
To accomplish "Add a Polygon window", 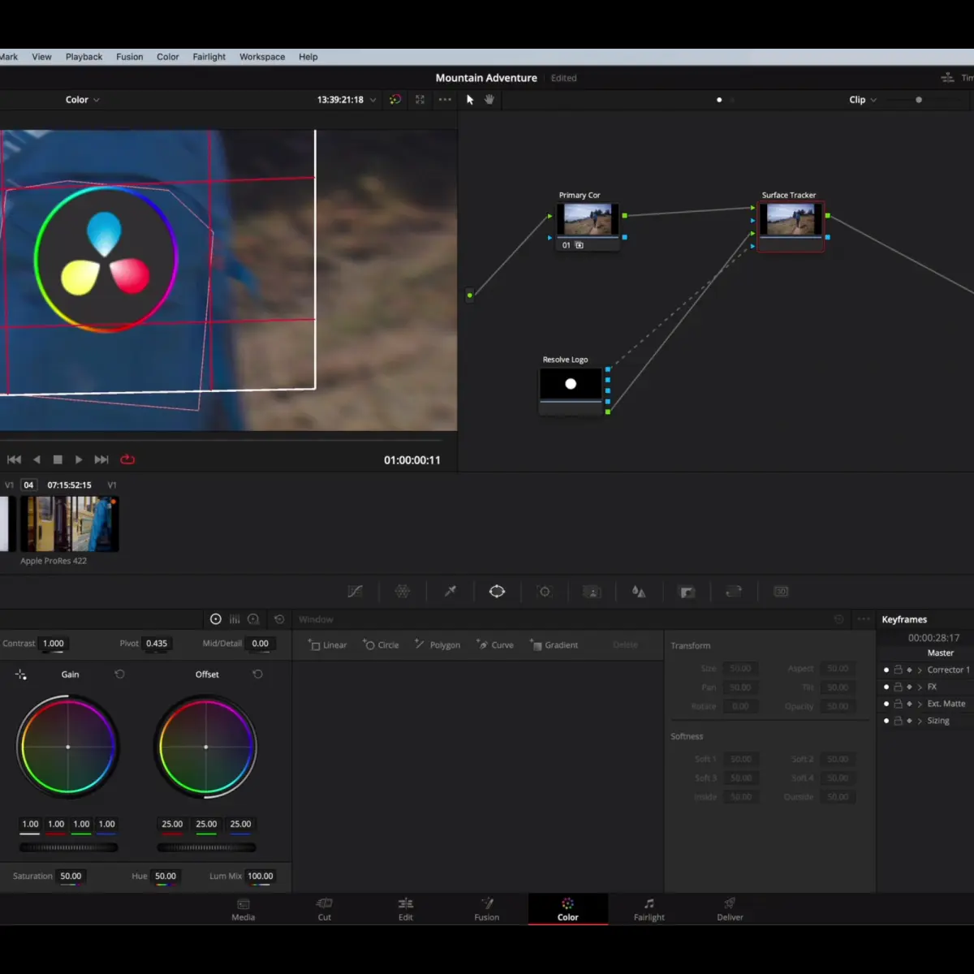I will pyautogui.click(x=437, y=645).
